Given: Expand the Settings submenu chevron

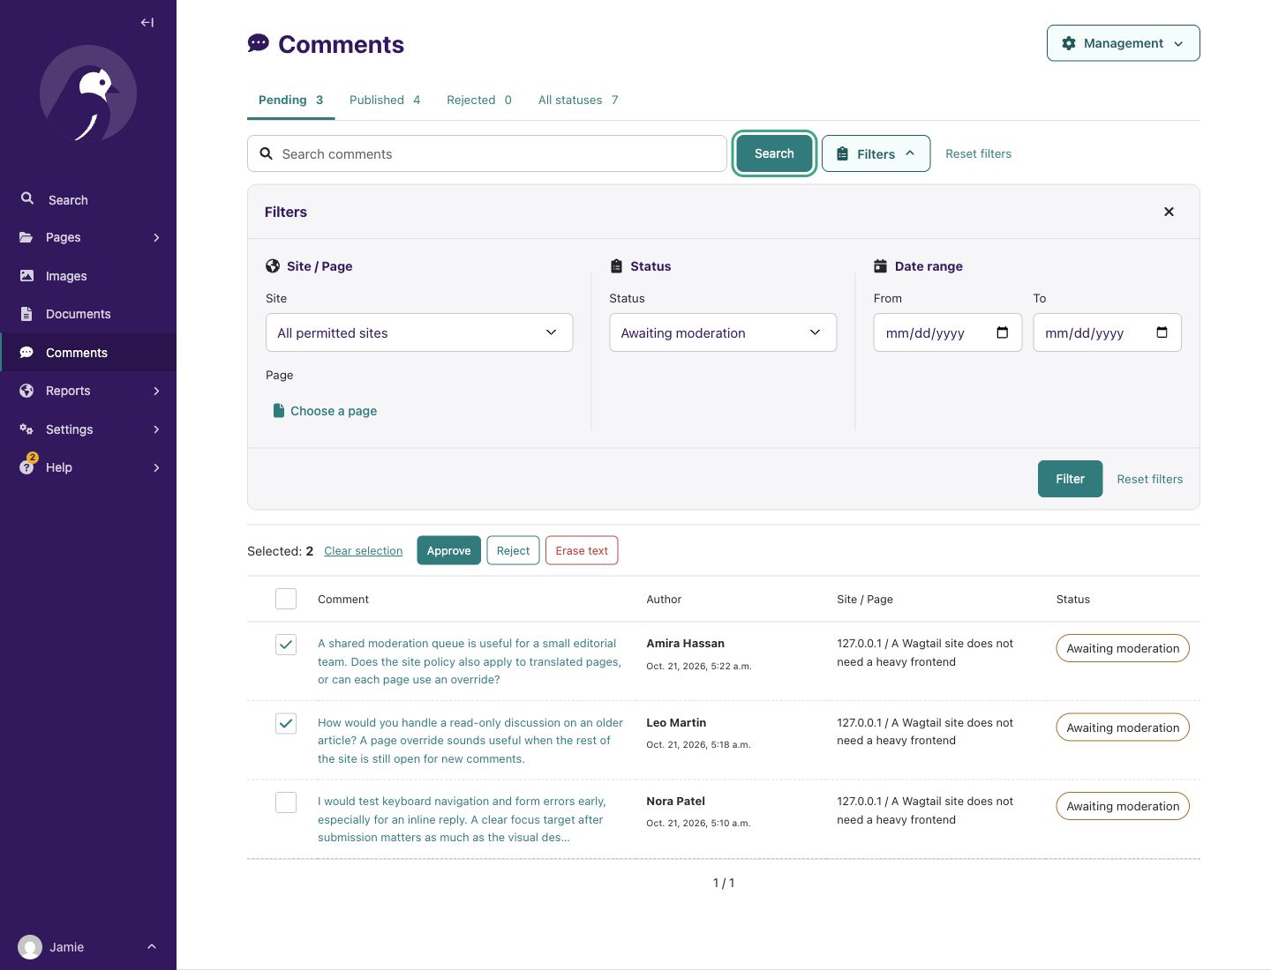Looking at the screenshot, I should [156, 429].
